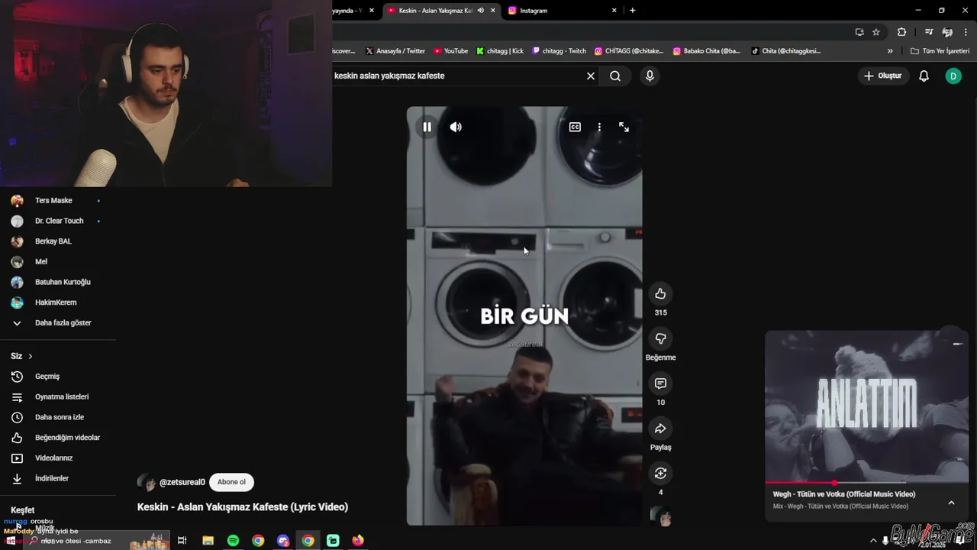This screenshot has height=550, width=977.
Task: Open the Tüm Yer İşaretleri folder
Action: [x=940, y=51]
